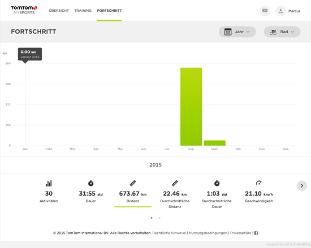Click the user profile avatar icon
311x248 pixels.
(x=280, y=11)
